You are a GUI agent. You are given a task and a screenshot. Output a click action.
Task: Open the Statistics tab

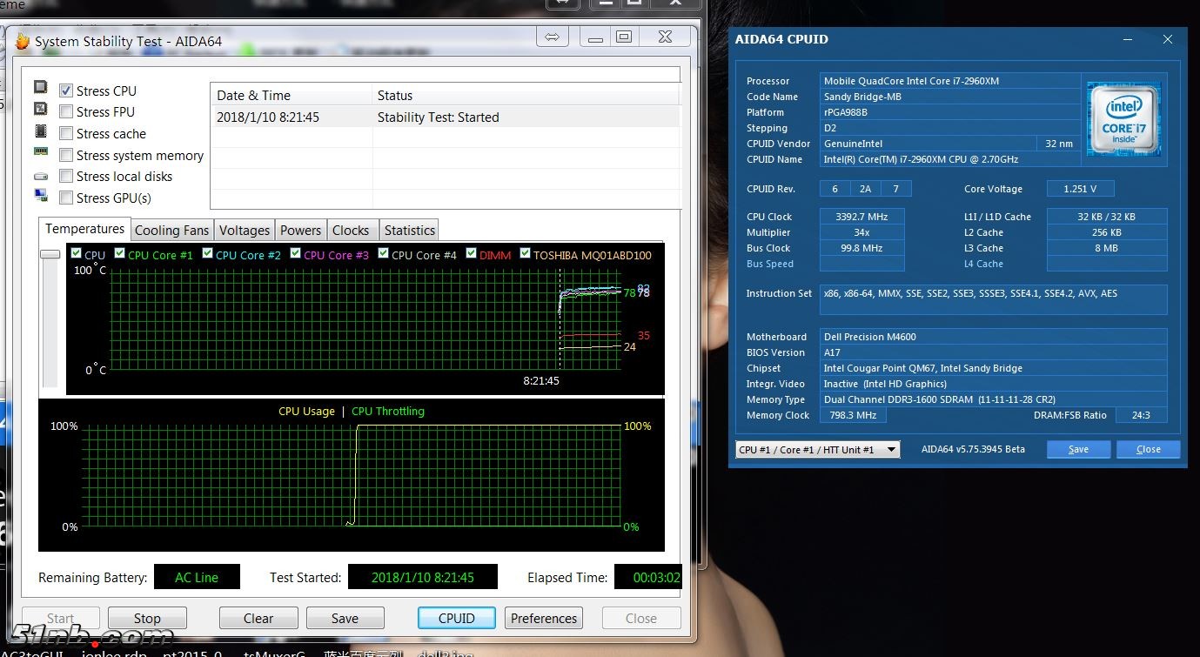coord(409,231)
